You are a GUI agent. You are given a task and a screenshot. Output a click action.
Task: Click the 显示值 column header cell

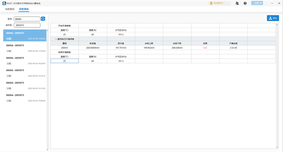pyautogui.click(x=121, y=43)
